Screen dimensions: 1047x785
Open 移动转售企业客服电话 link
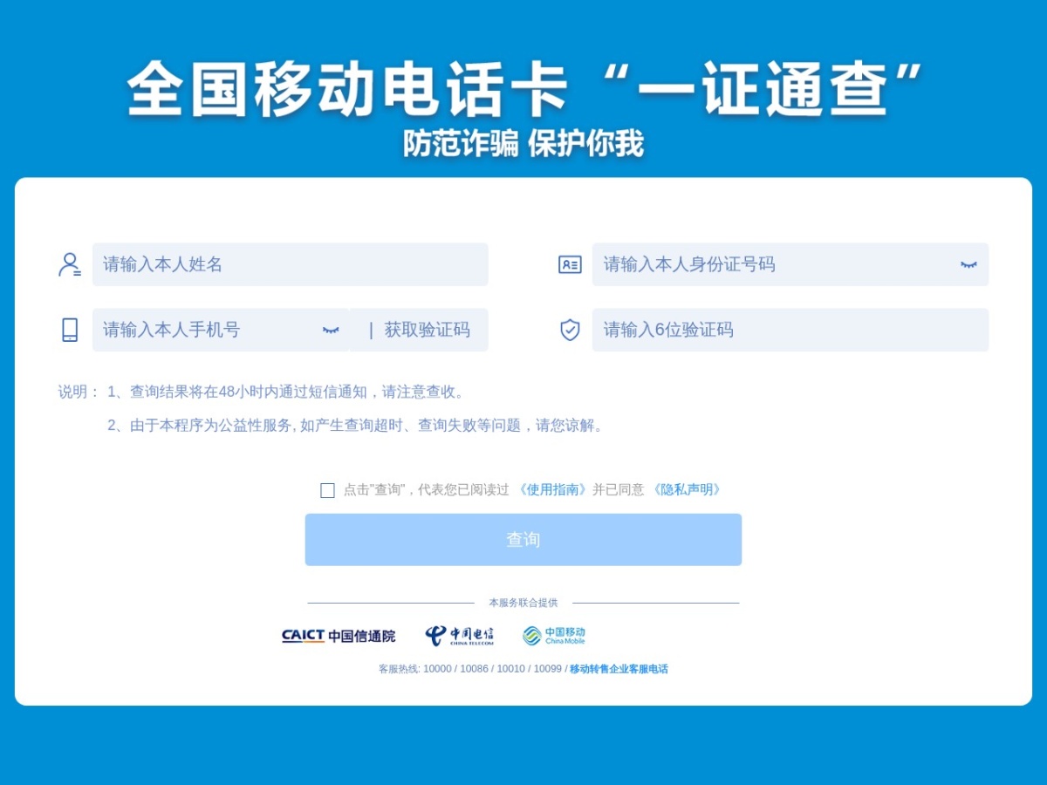pos(619,669)
